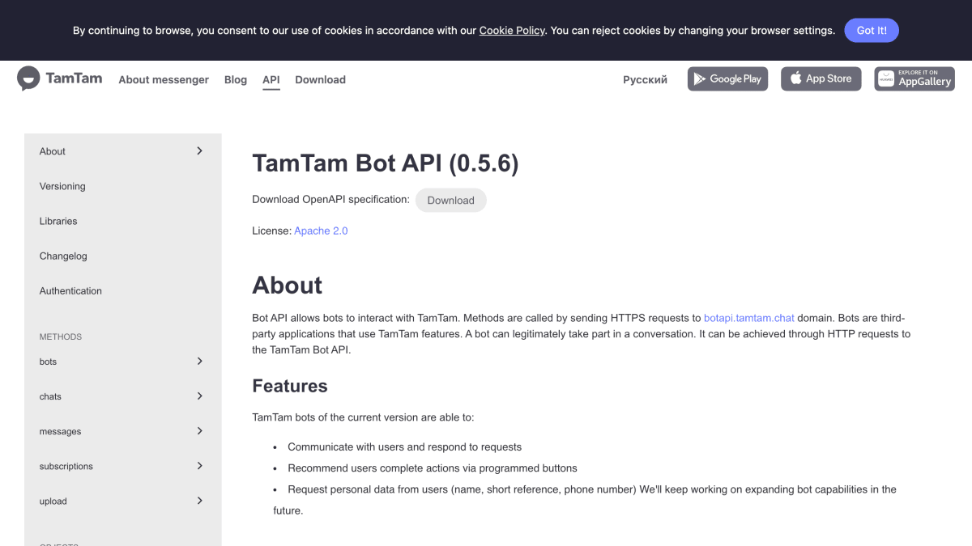Click the "About" main content heading
Viewport: 972px width, 546px height.
click(x=288, y=286)
